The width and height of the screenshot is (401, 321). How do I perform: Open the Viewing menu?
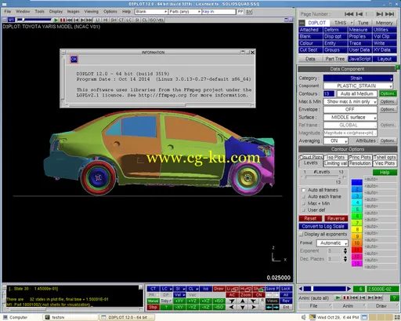point(92,12)
